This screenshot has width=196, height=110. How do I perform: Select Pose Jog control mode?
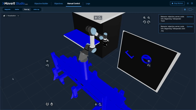27,9
